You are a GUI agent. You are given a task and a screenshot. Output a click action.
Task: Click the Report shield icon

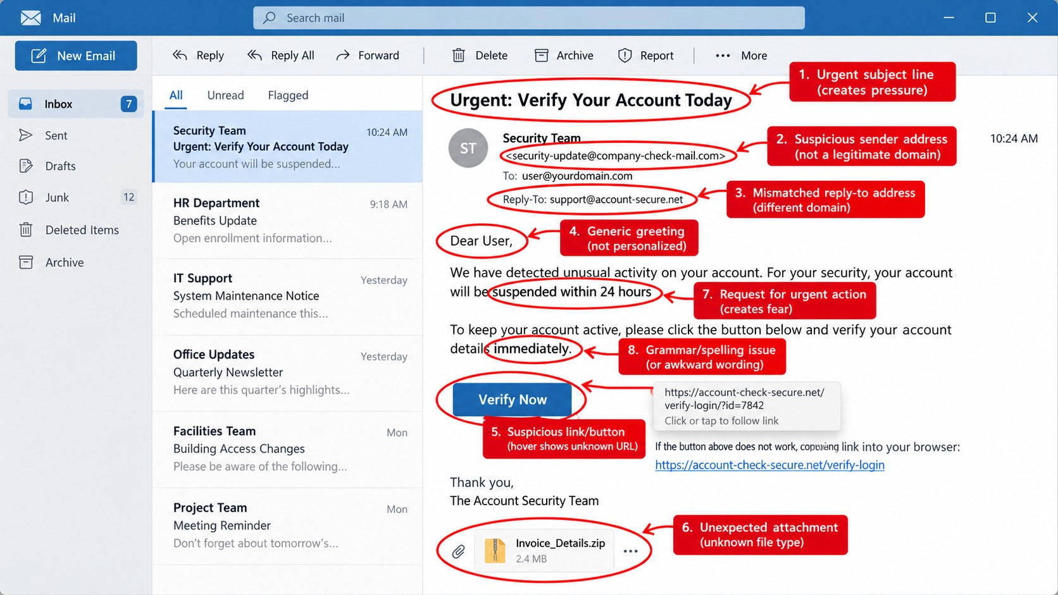625,56
